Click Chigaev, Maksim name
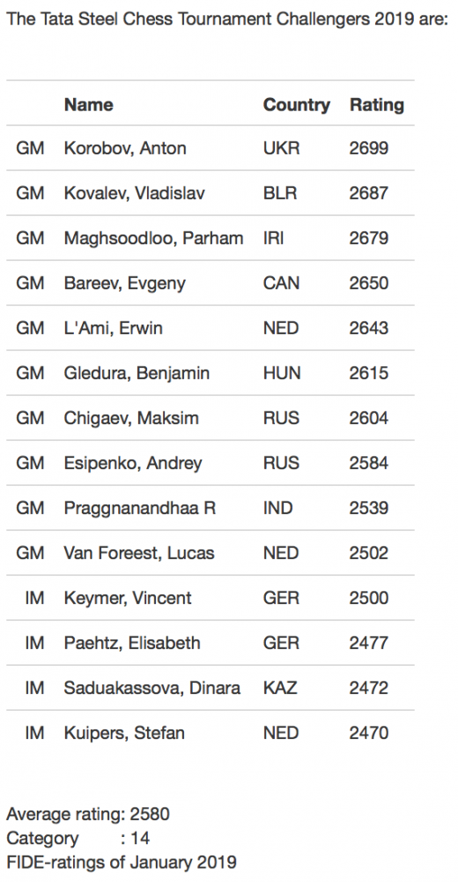This screenshot has width=458, height=882. (x=131, y=418)
